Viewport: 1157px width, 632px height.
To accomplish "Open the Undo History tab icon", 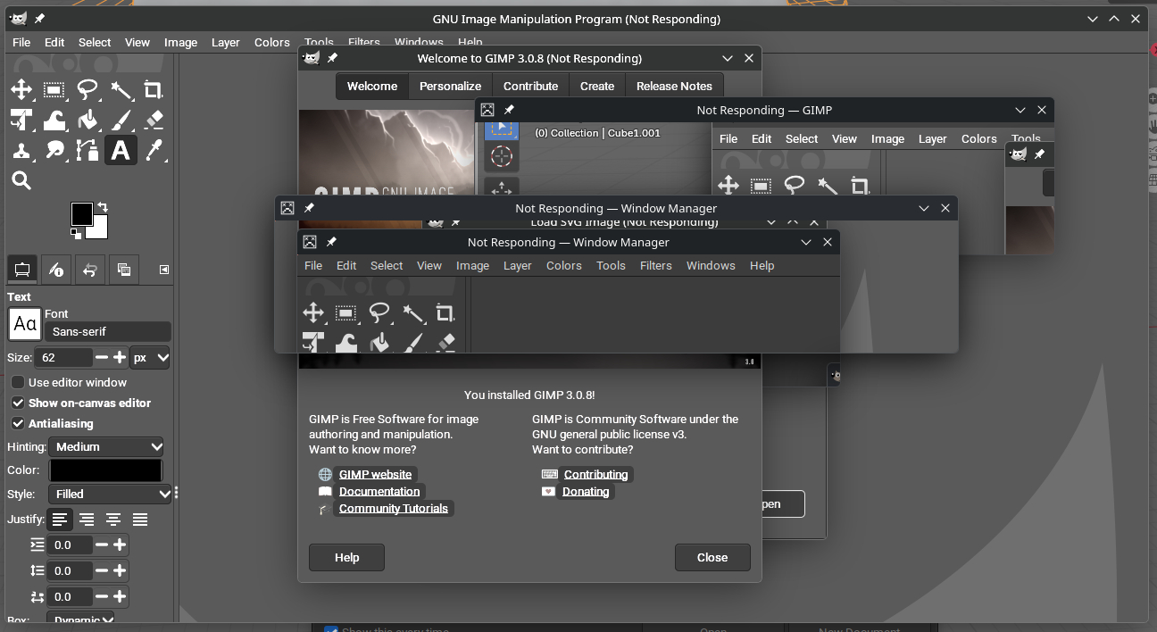I will (90, 270).
